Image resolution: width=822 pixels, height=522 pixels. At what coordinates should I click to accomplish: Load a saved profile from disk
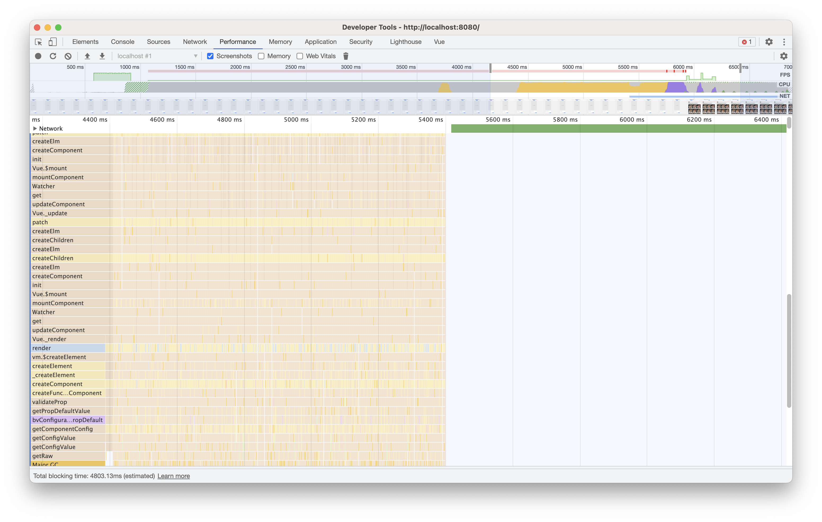87,56
